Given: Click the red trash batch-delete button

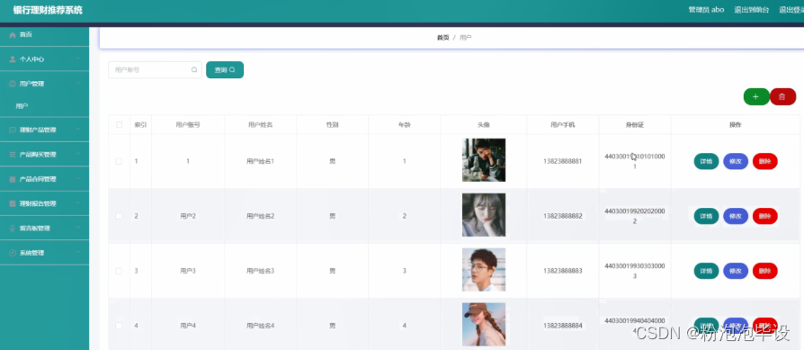Looking at the screenshot, I should tap(782, 96).
